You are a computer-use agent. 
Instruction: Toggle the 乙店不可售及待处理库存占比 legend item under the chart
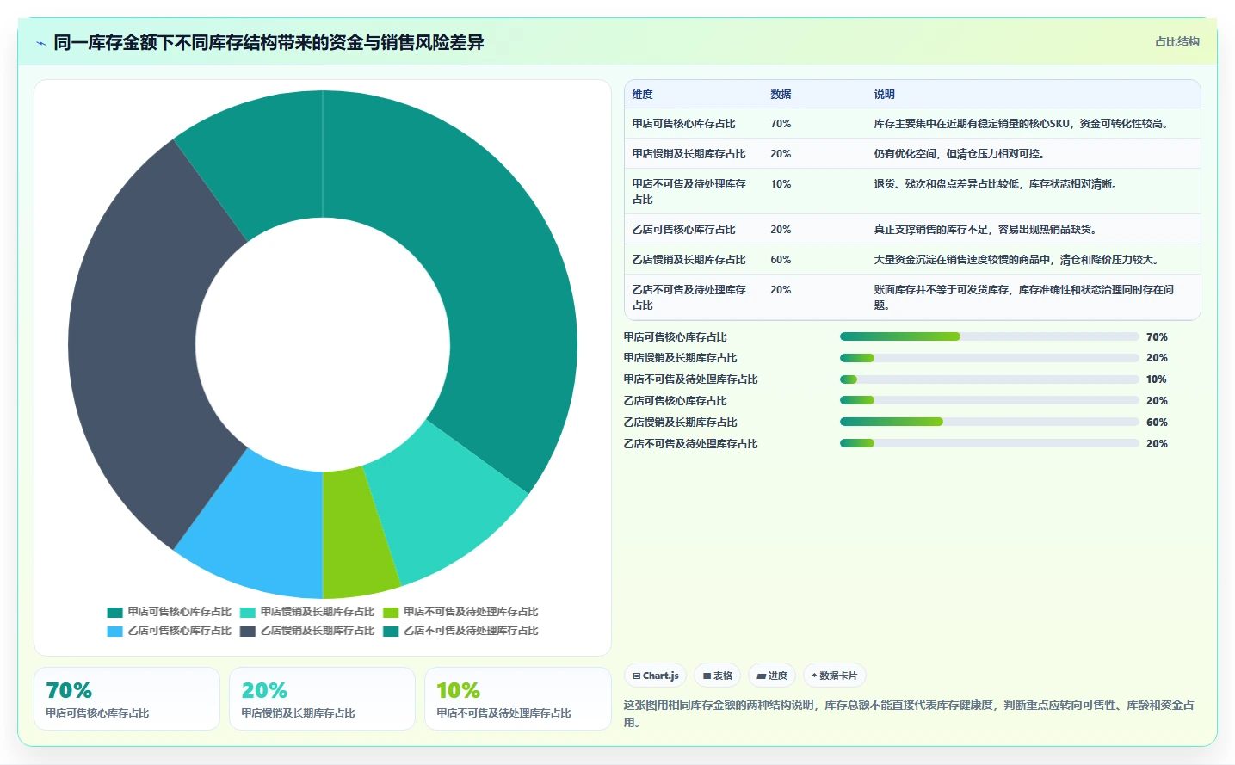[x=460, y=631]
